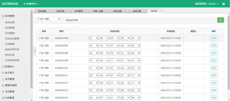This screenshot has width=230, height=101.
Task: Open fifth number dropdown for period 20240301012
Action: (x=135, y=83)
